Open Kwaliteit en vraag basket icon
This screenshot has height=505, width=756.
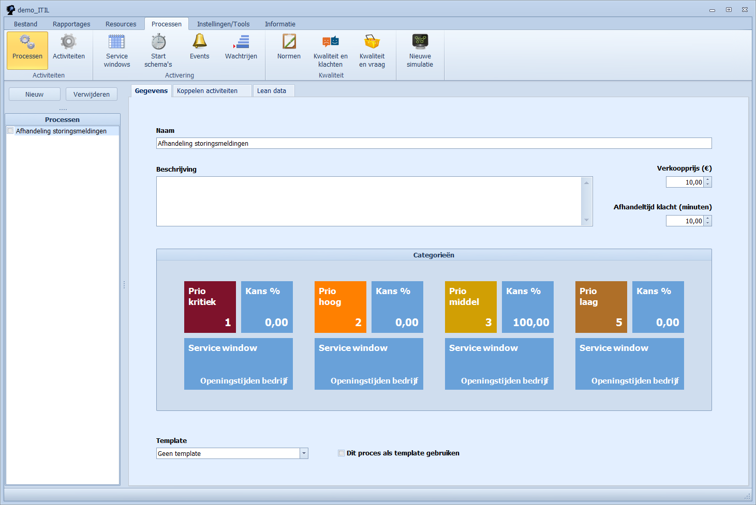click(x=372, y=50)
